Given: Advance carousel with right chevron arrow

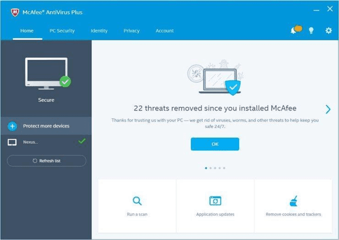Looking at the screenshot, I should tap(328, 109).
